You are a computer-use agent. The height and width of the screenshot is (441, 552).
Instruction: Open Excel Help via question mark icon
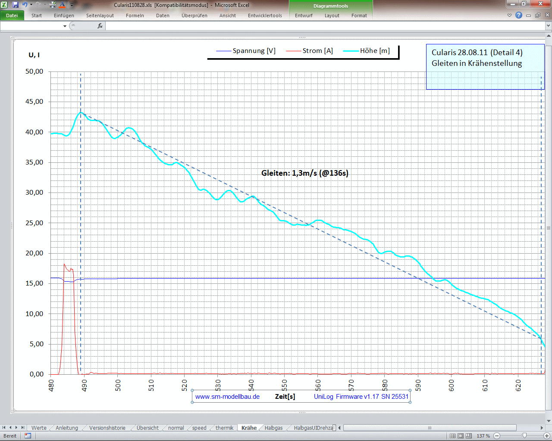519,15
